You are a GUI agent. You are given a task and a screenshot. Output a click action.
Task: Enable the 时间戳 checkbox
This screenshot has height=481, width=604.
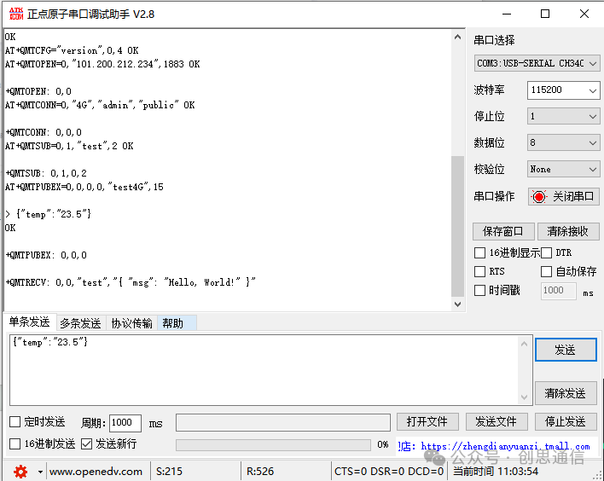click(479, 290)
